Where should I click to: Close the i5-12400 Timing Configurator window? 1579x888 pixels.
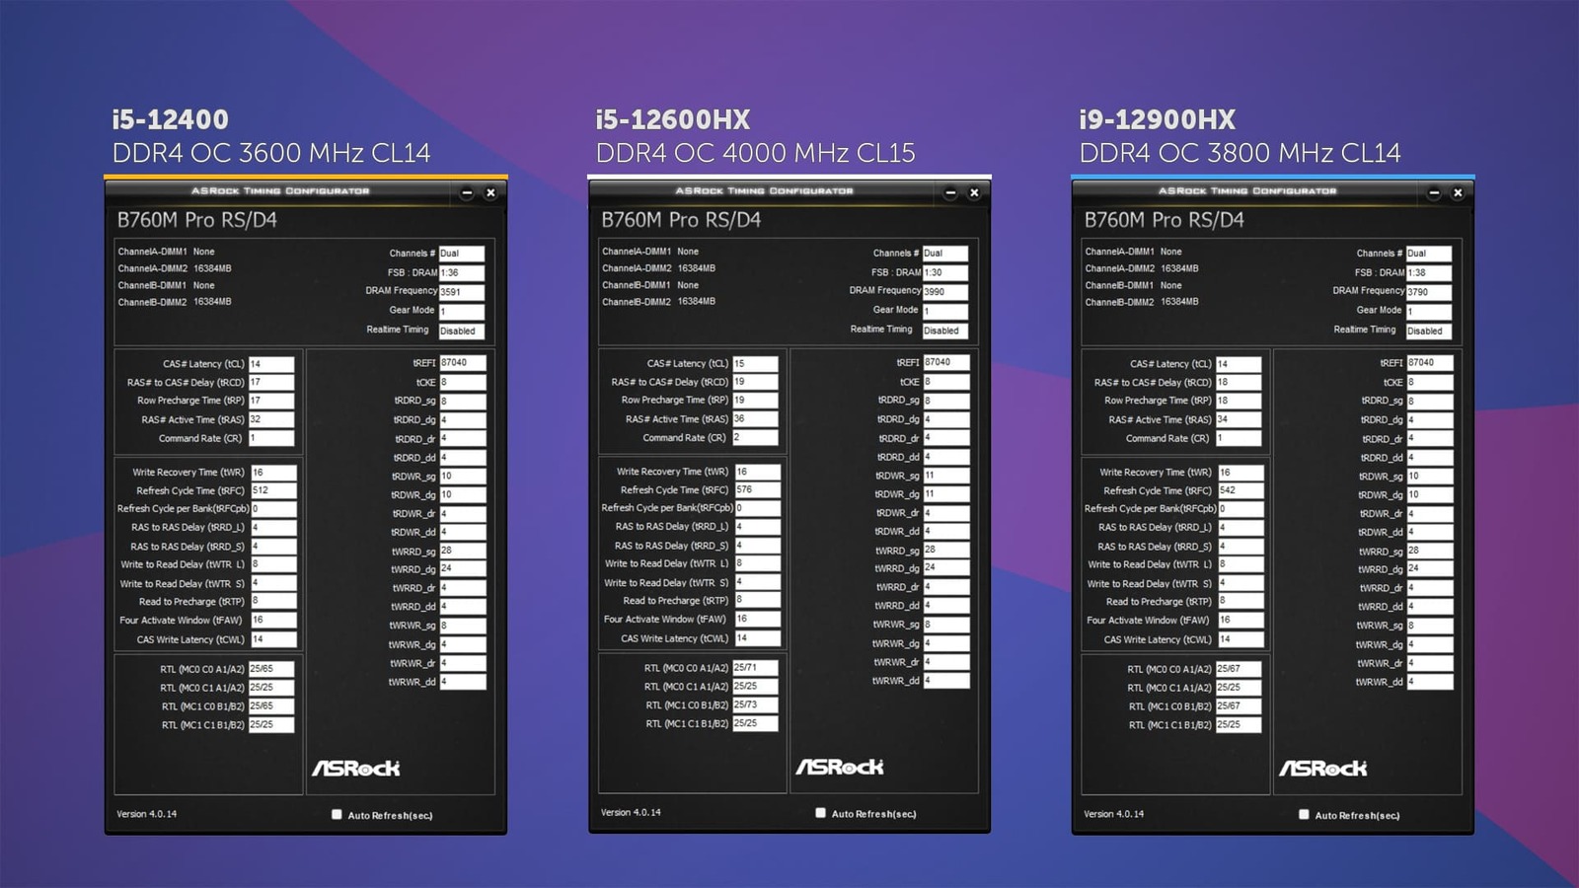click(490, 193)
